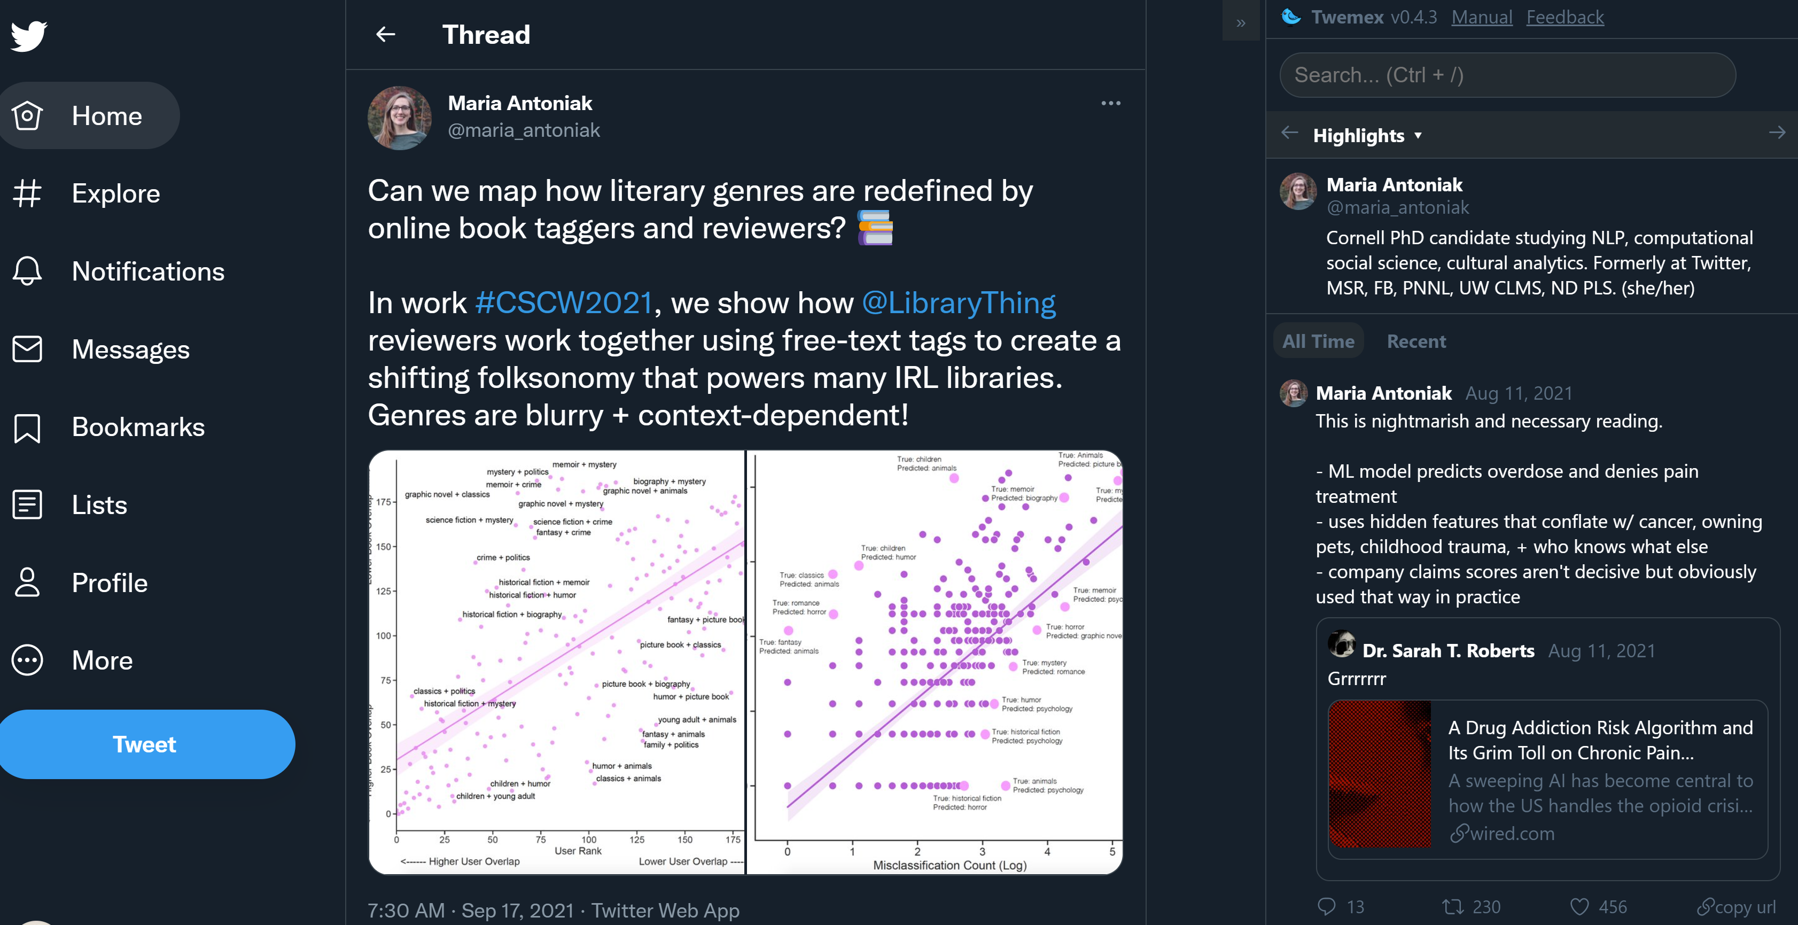1798x925 pixels.
Task: Click the reply icon with 13 replies
Action: (x=1326, y=906)
